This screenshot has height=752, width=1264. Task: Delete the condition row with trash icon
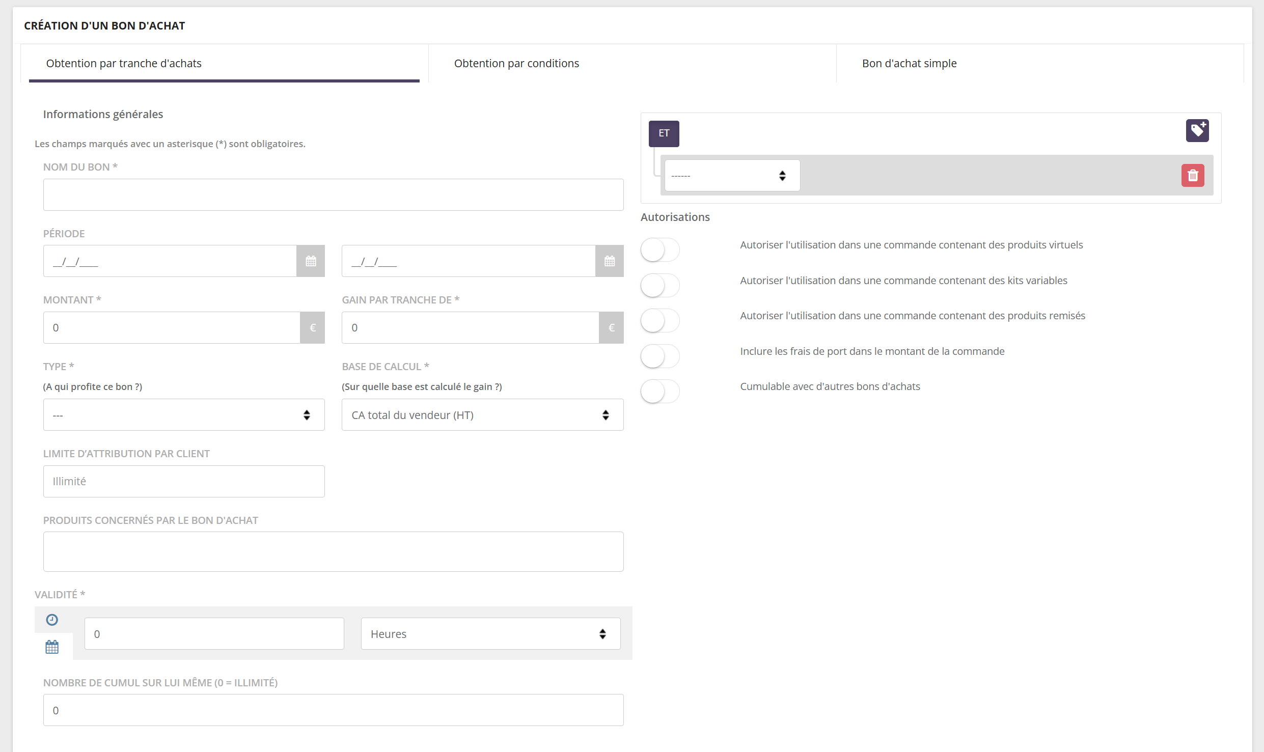(1193, 176)
